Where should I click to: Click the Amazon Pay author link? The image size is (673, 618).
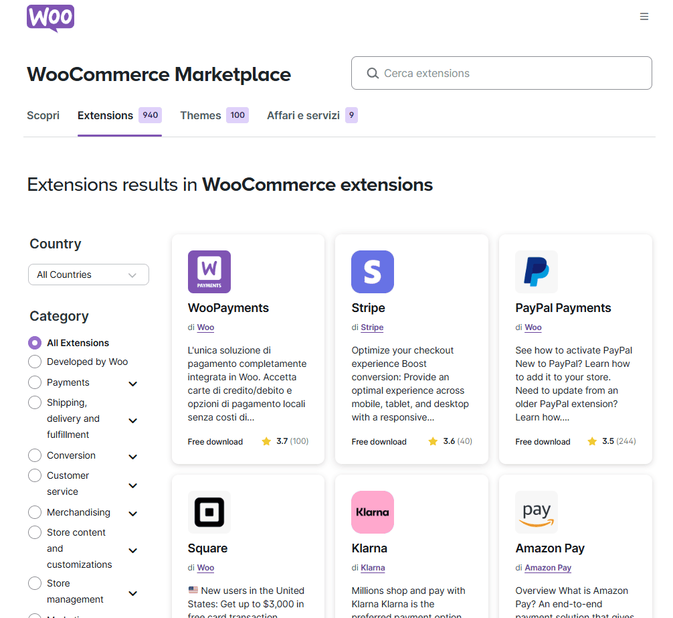(548, 568)
